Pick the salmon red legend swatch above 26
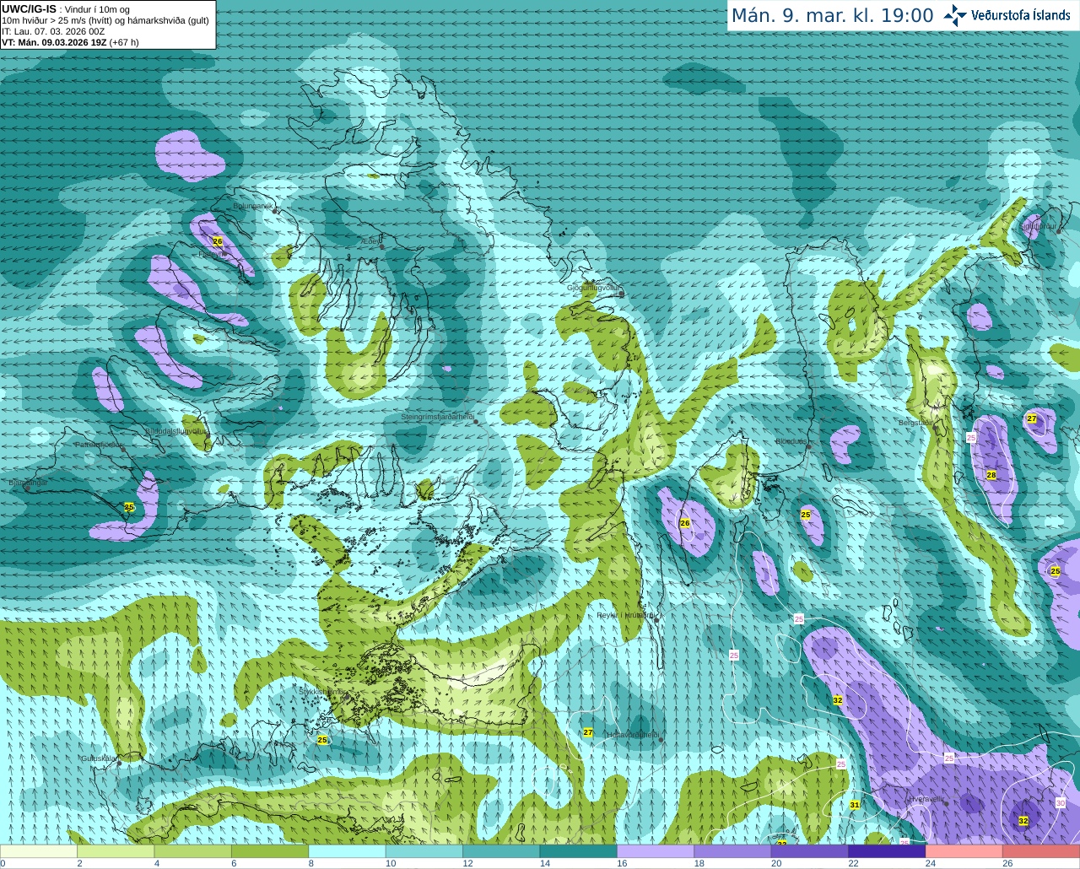 (1041, 851)
